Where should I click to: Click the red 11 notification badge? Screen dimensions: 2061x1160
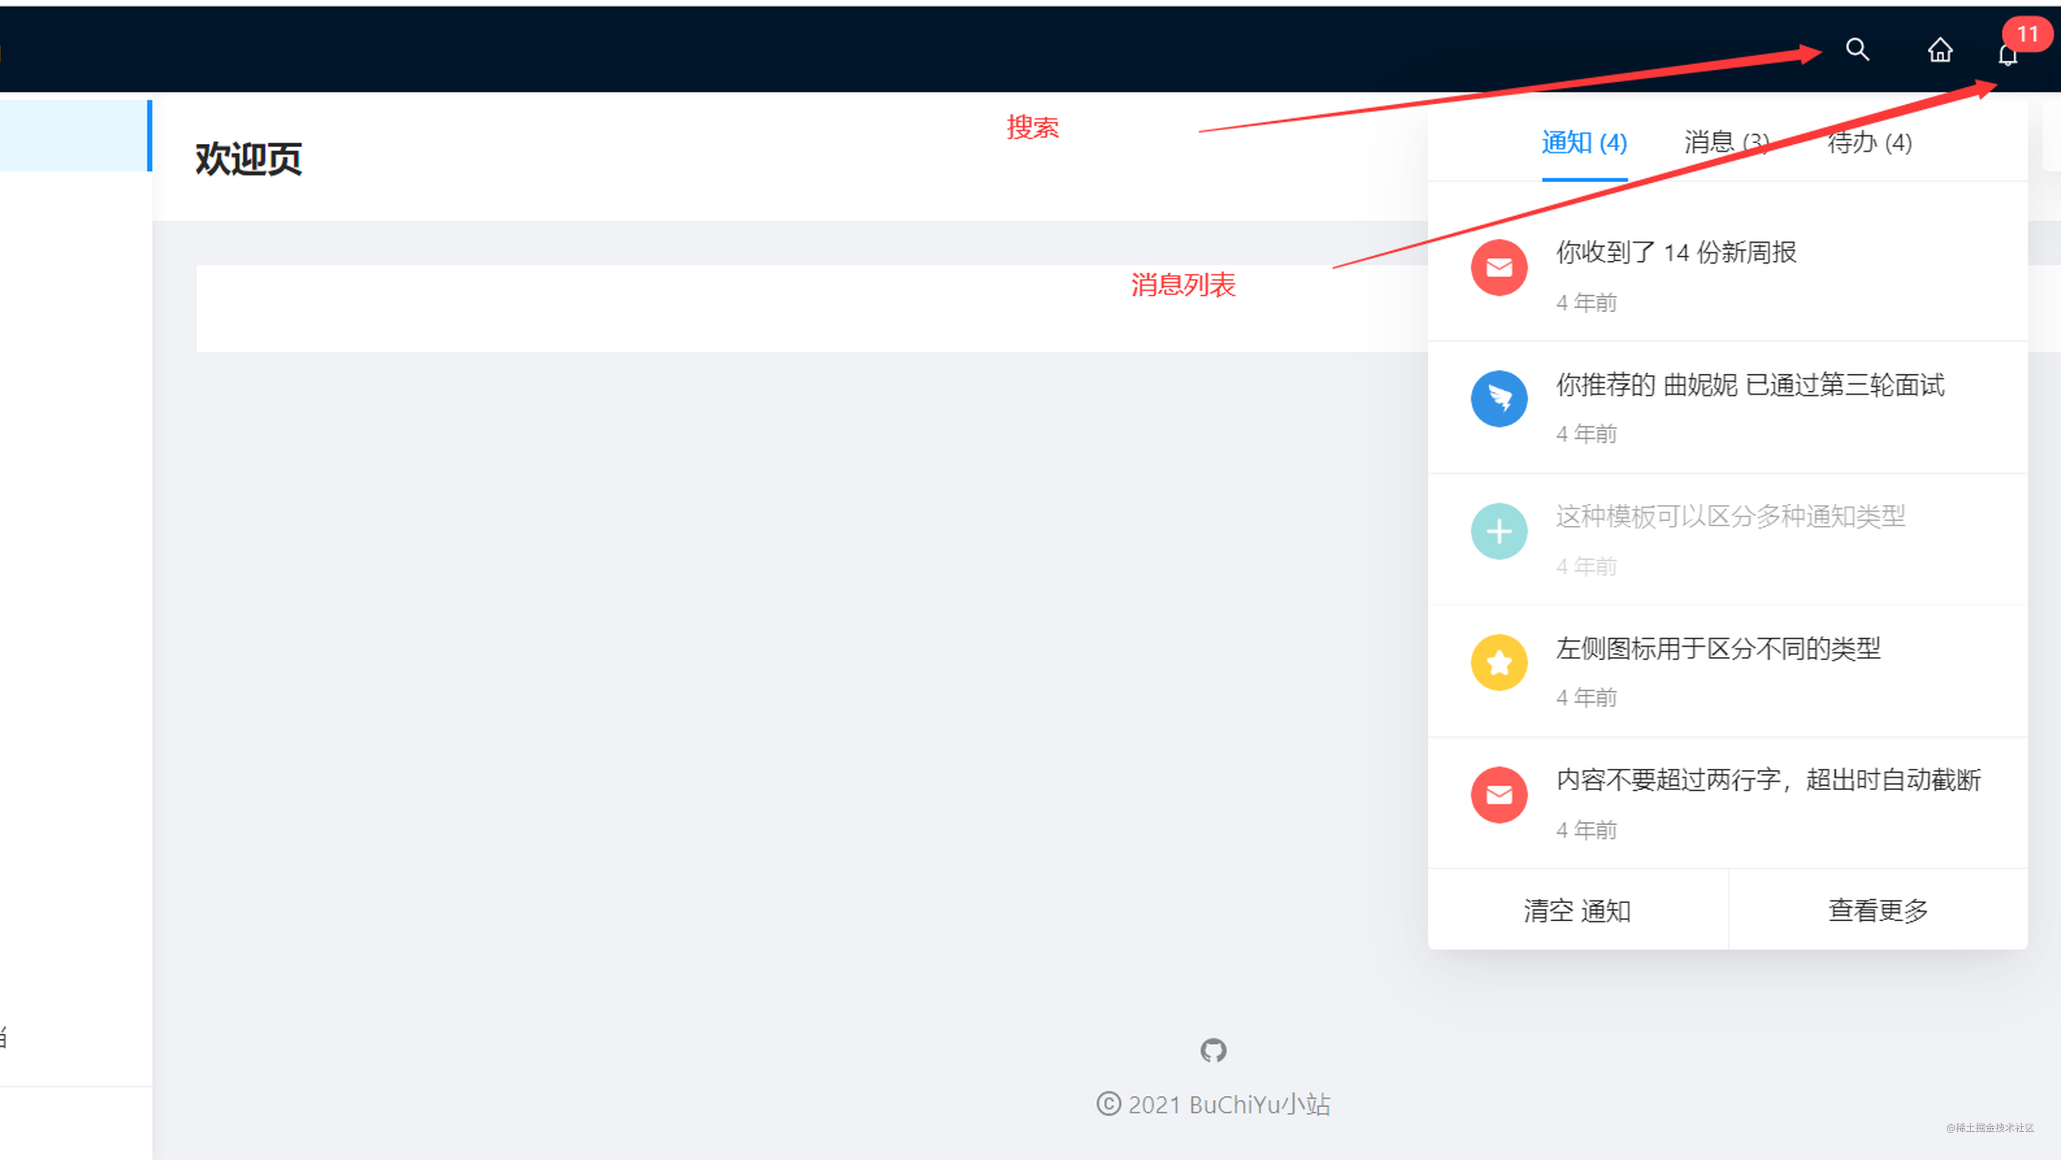click(x=2028, y=33)
